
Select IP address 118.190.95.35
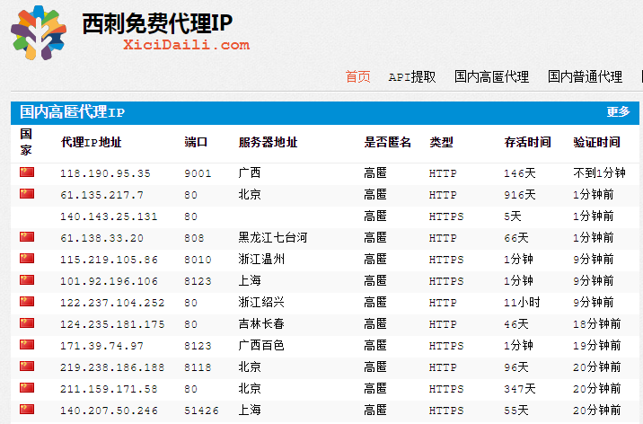tap(105, 173)
